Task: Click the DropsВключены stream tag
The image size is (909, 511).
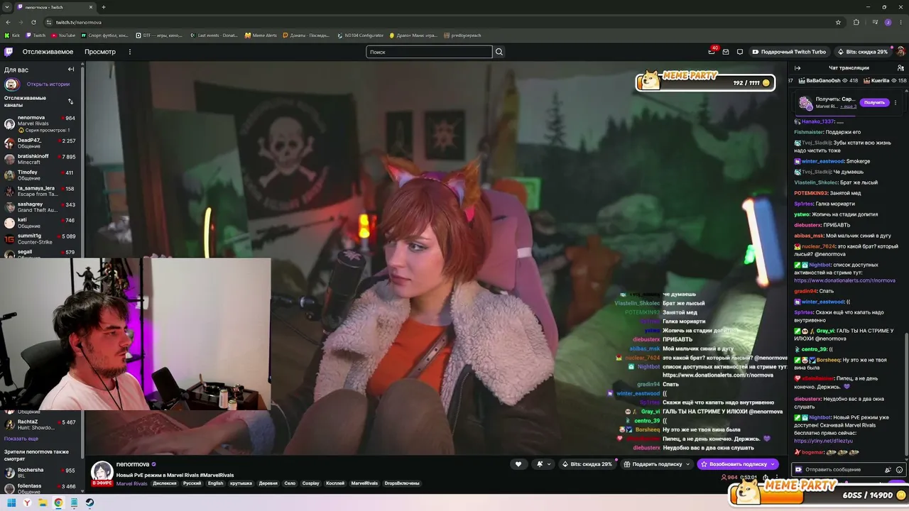Action: click(402, 483)
